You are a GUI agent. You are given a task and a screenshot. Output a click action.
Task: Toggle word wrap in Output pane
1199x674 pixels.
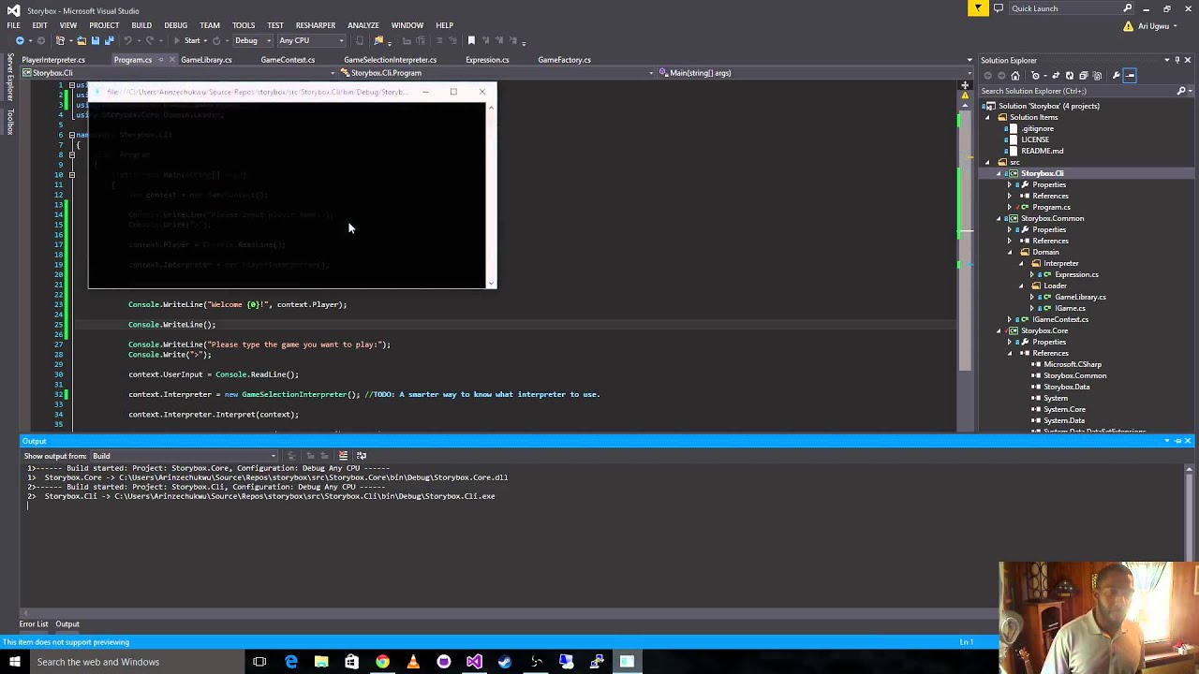[x=361, y=456]
